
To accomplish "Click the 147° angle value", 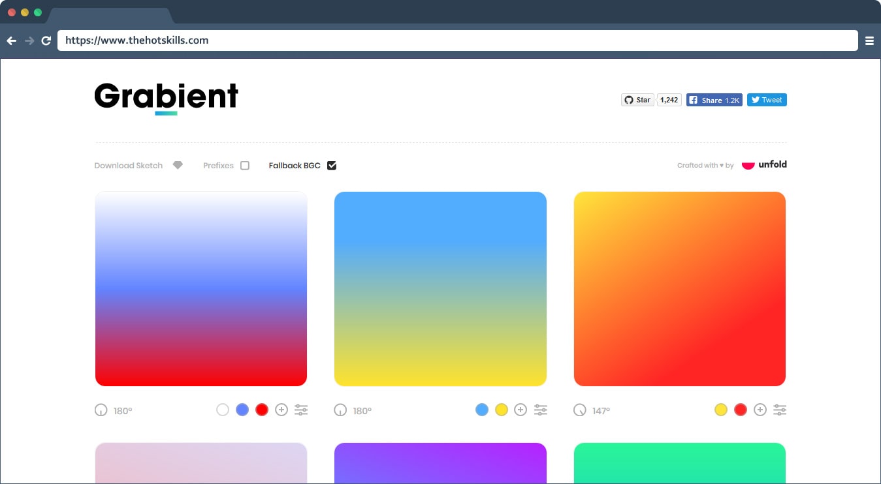I will (x=601, y=411).
